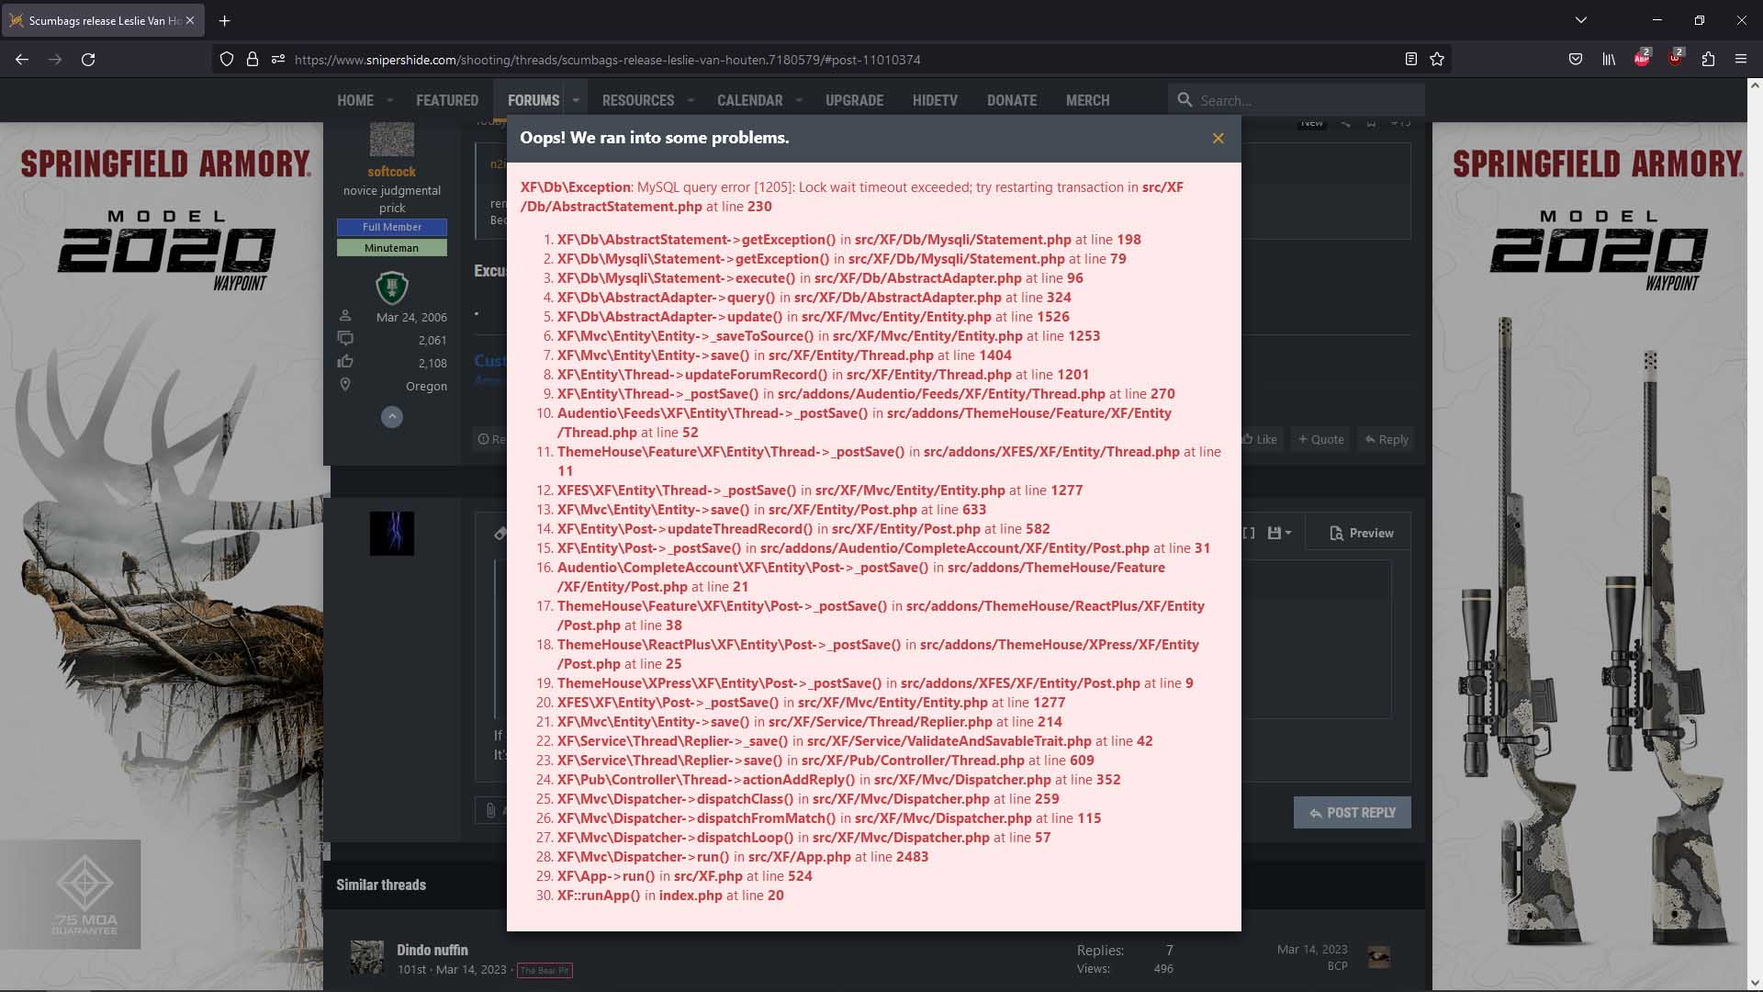Open the Adblock Plus extension
This screenshot has height=992, width=1763.
pyautogui.click(x=1642, y=59)
